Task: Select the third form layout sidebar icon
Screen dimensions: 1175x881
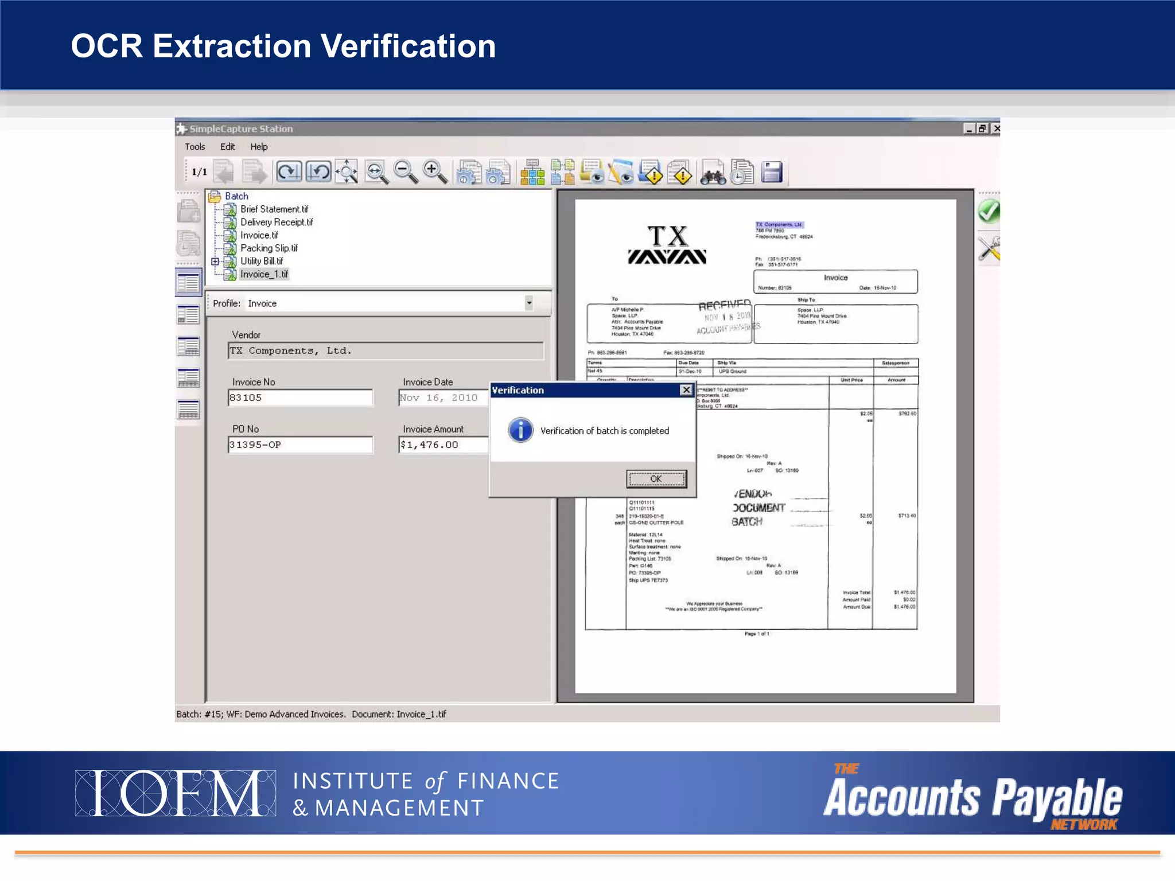Action: pyautogui.click(x=189, y=346)
